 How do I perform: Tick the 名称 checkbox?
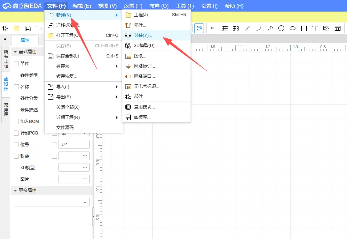click(x=16, y=87)
